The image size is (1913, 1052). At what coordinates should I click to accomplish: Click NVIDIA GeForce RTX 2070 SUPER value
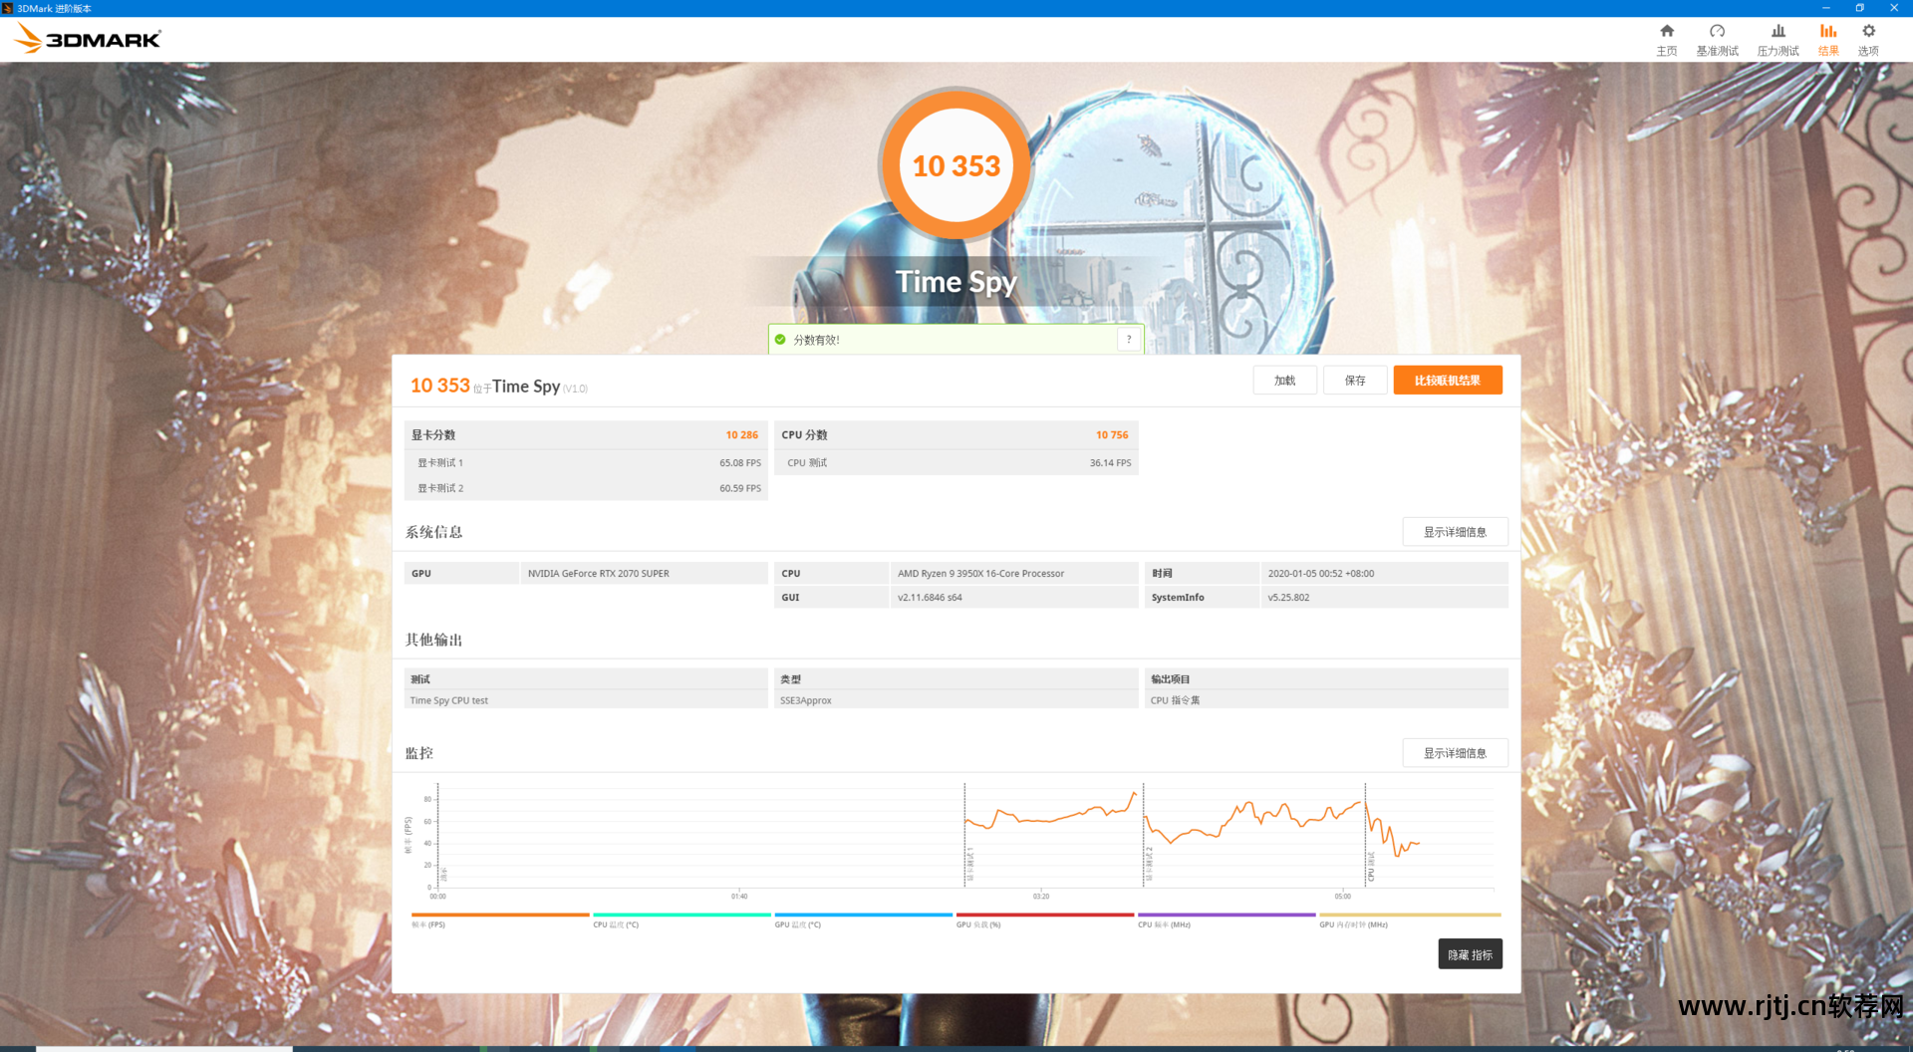[644, 574]
